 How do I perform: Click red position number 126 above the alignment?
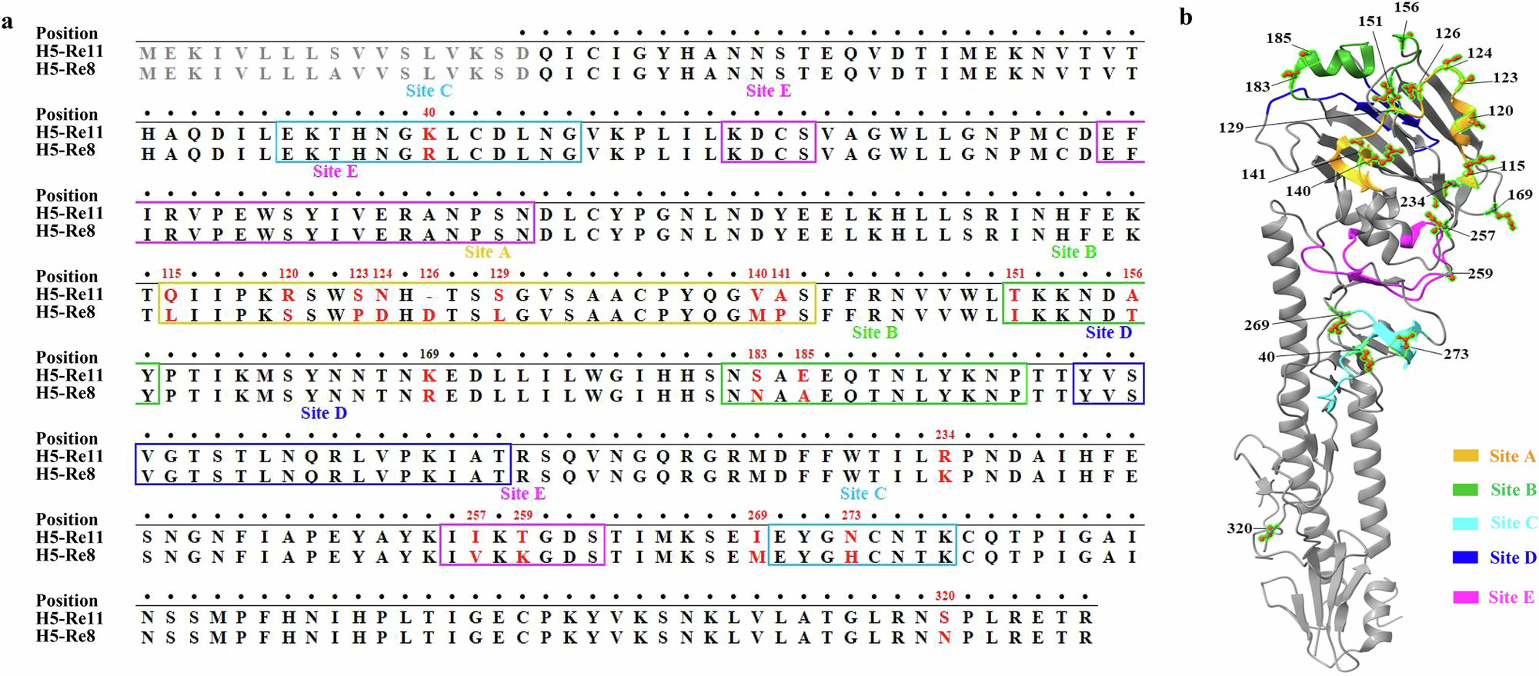(x=429, y=274)
